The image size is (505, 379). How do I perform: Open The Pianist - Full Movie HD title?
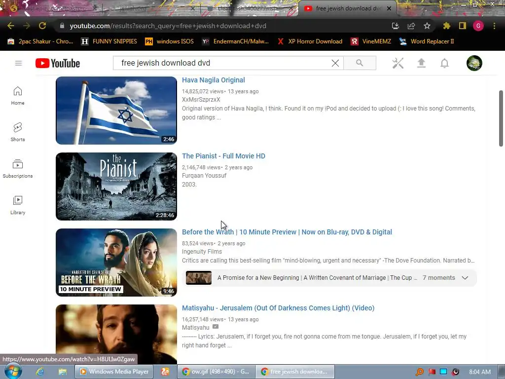pyautogui.click(x=223, y=156)
